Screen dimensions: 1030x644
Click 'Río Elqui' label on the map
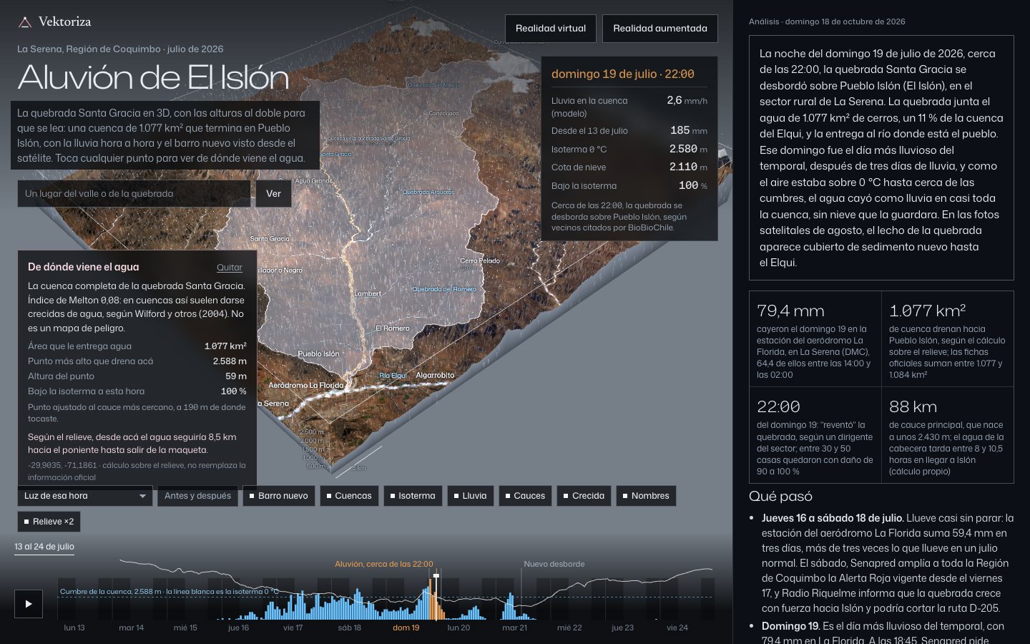[393, 376]
